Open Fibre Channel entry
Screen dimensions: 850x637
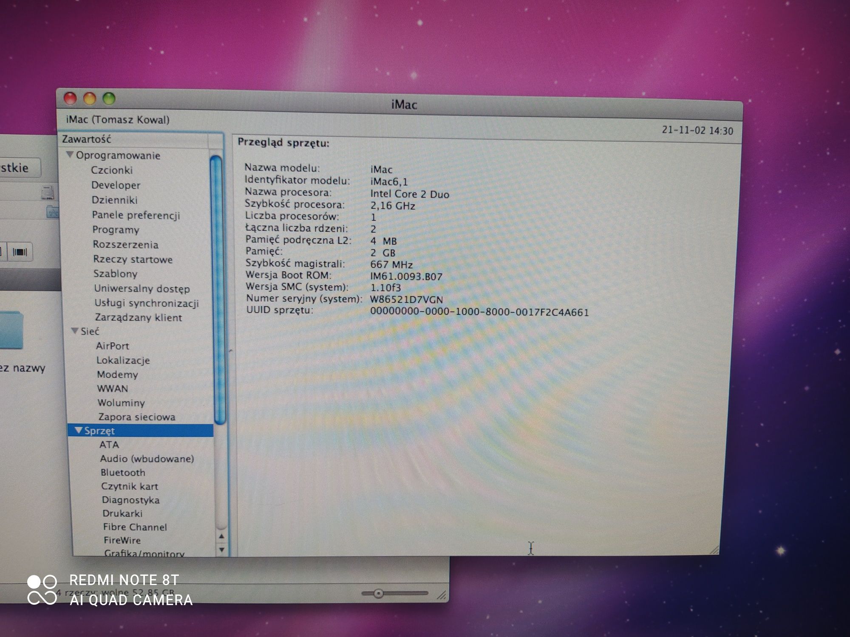coord(135,527)
